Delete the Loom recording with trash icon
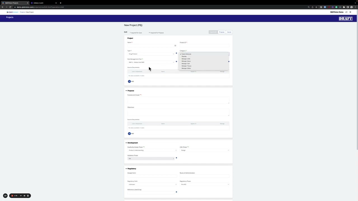 tap(28, 196)
